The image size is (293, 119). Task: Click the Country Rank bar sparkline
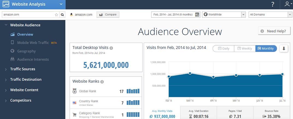tap(133, 103)
